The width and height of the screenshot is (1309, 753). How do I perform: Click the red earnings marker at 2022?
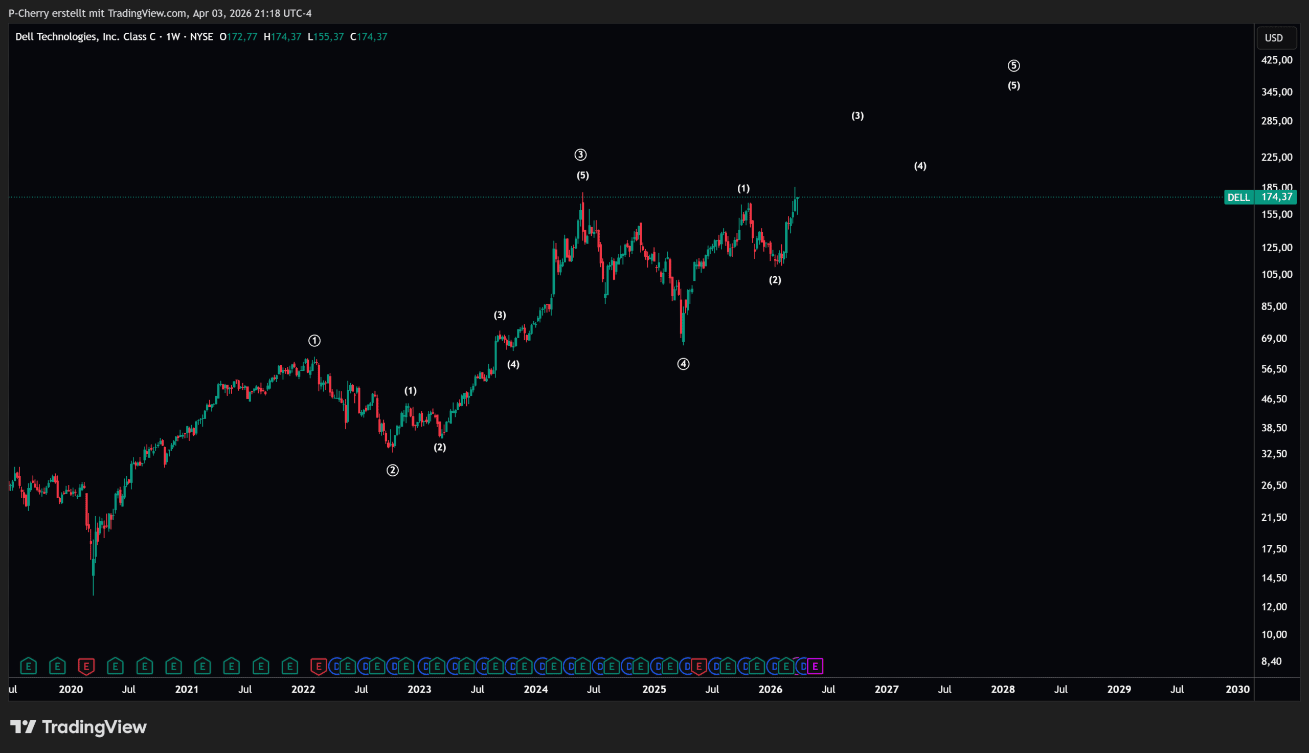coord(319,666)
